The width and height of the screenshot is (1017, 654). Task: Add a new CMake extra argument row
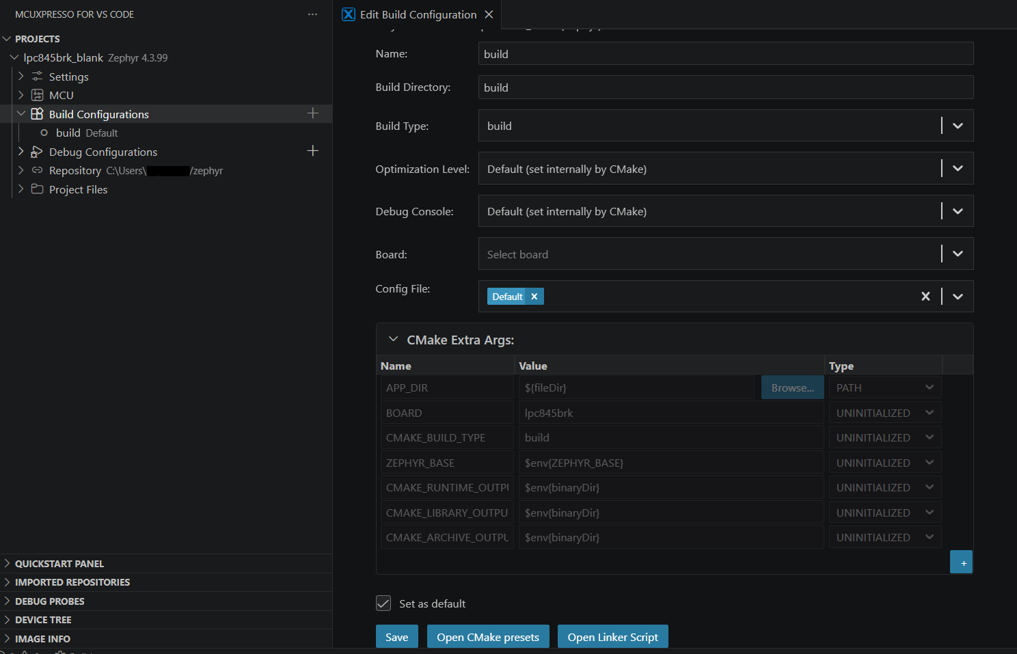tap(961, 562)
